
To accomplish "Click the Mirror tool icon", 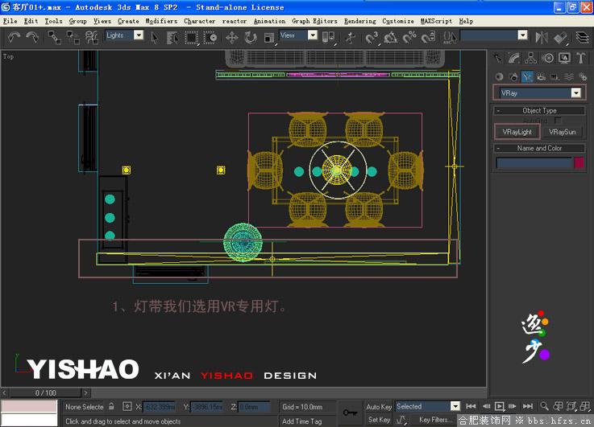I will tap(542, 38).
